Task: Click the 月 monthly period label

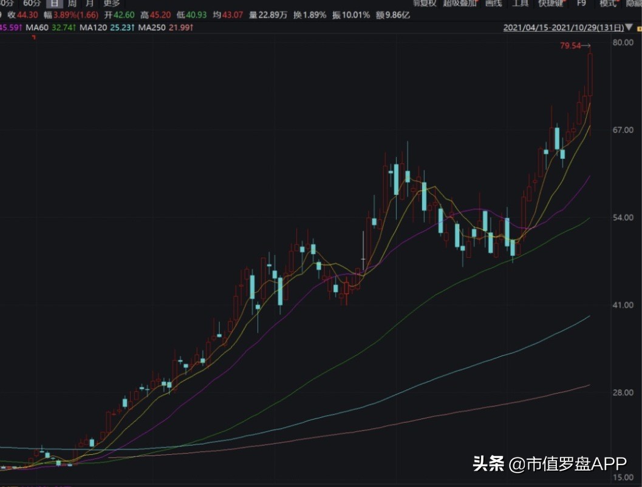Action: (x=90, y=4)
